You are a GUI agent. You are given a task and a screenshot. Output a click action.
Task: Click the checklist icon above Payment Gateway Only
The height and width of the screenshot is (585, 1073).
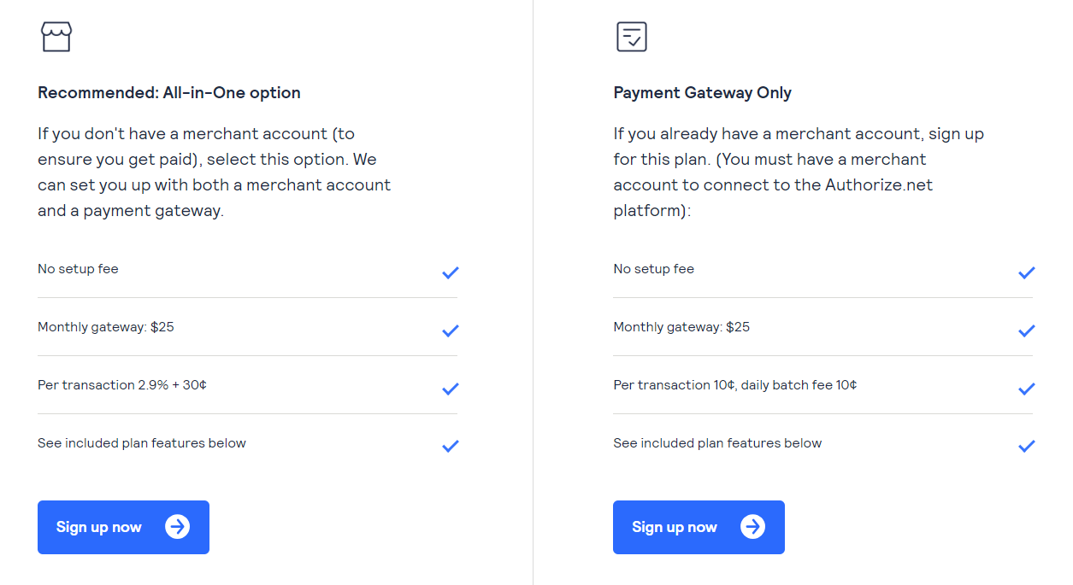click(632, 37)
